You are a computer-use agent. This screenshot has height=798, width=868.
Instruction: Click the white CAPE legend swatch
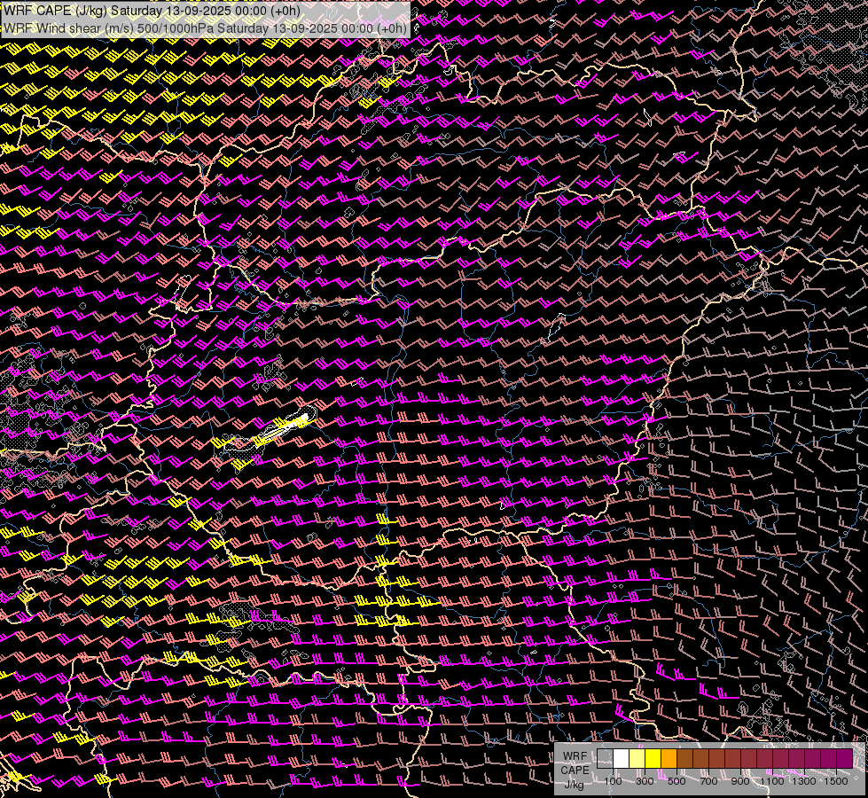622,758
